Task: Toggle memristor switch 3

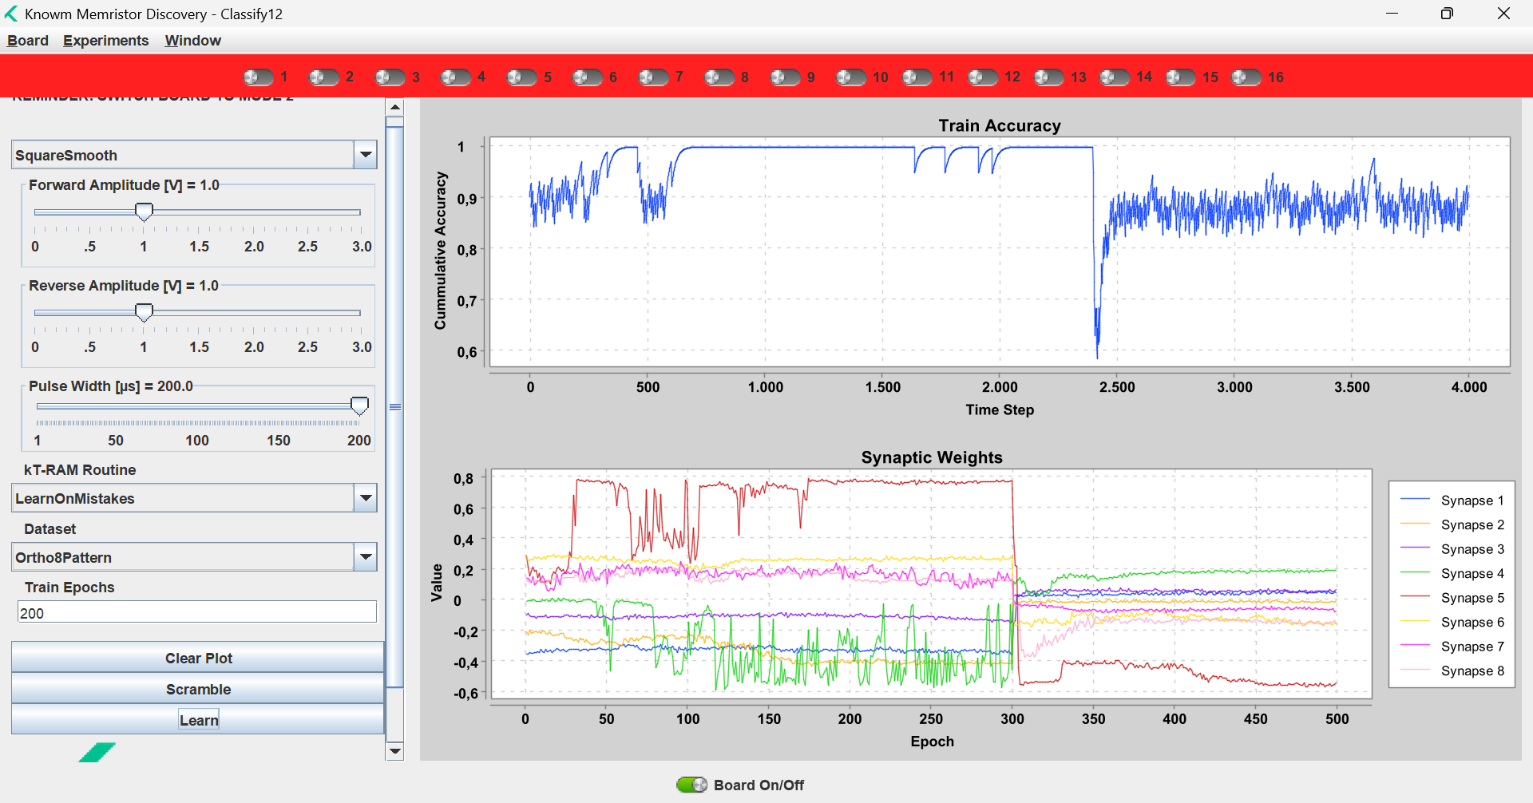Action: tap(390, 77)
